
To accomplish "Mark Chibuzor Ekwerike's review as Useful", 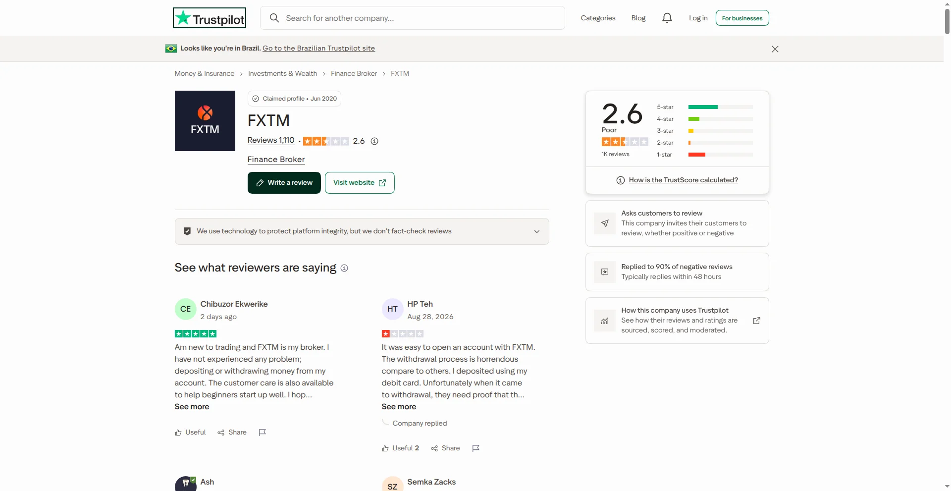I will tap(190, 433).
